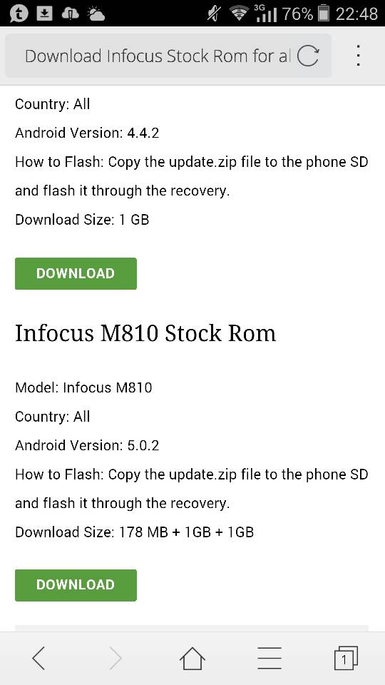
Task: Open the hamburger menu in bottom bar
Action: [x=269, y=659]
